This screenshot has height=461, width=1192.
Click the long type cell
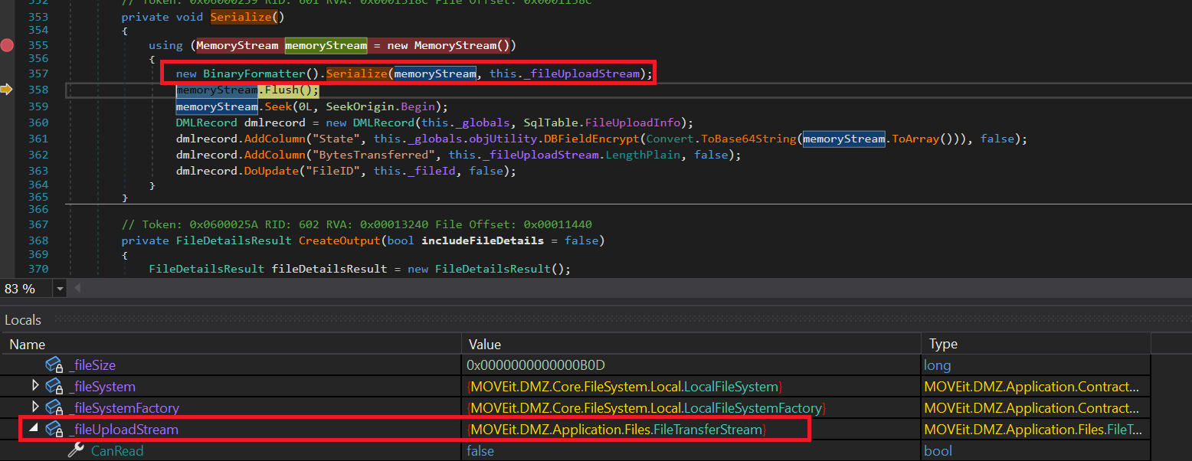pos(938,366)
